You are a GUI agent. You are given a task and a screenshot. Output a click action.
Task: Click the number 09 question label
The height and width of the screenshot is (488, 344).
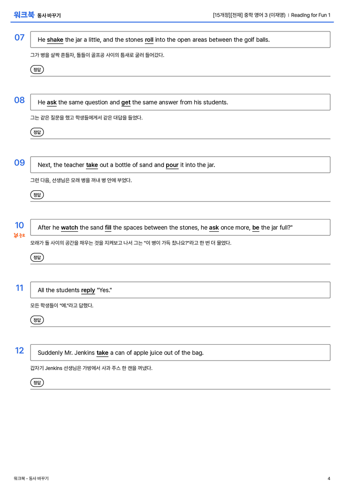click(20, 163)
